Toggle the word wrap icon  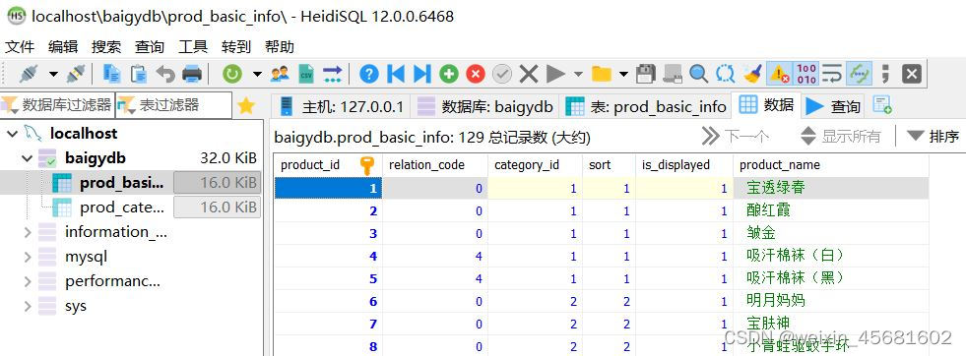[x=832, y=75]
